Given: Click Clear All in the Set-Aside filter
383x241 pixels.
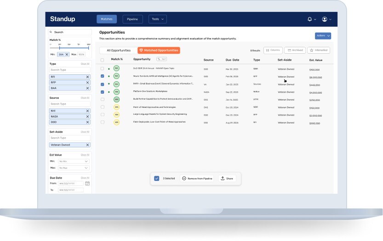Looking at the screenshot, I should [x=85, y=132].
